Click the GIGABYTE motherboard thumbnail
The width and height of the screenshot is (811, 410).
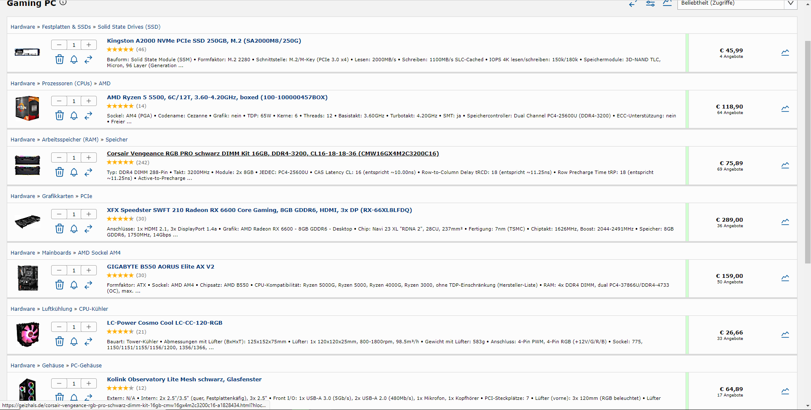28,278
